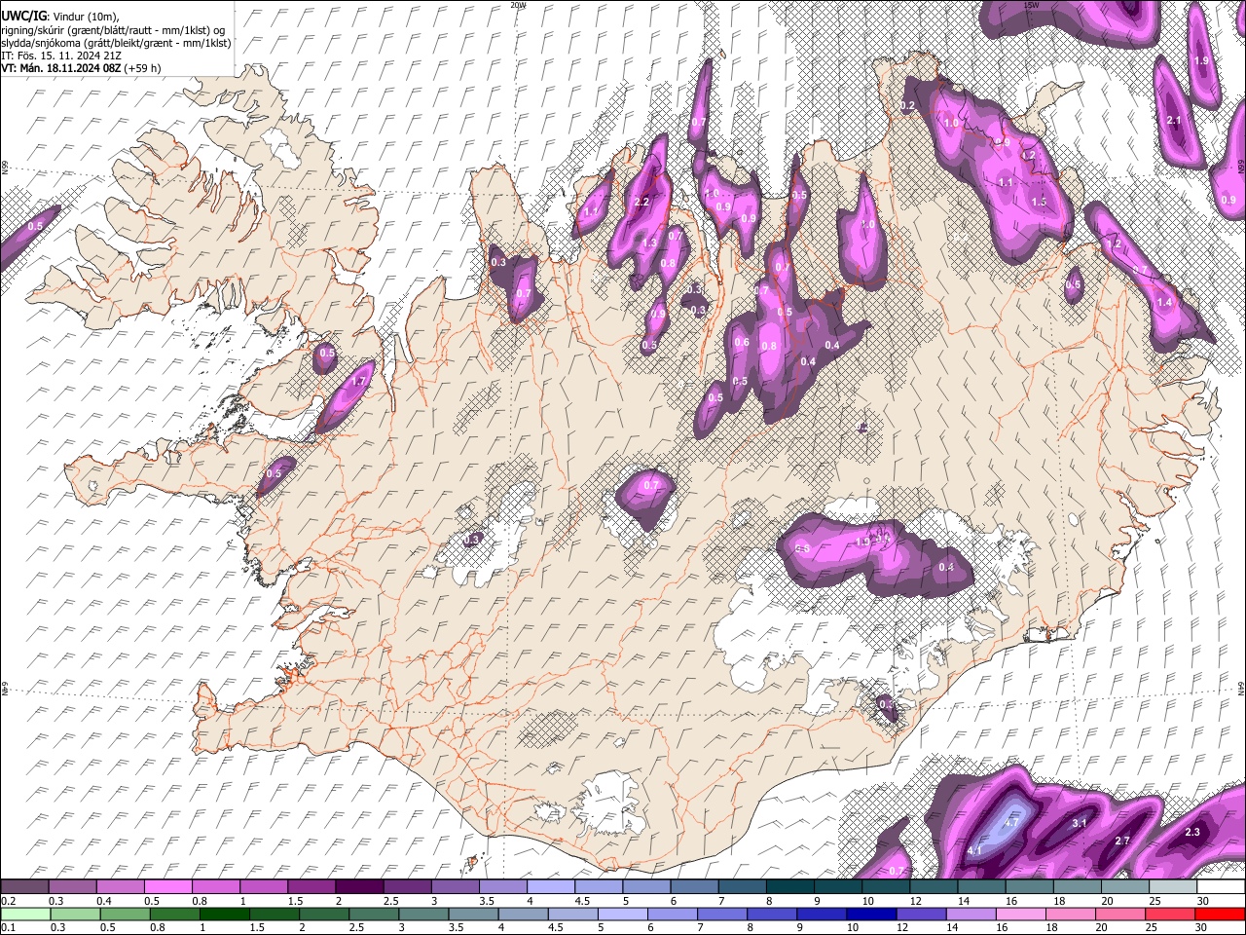
Task: Click the 1.4 value on the east coast
Action: pos(1164,303)
